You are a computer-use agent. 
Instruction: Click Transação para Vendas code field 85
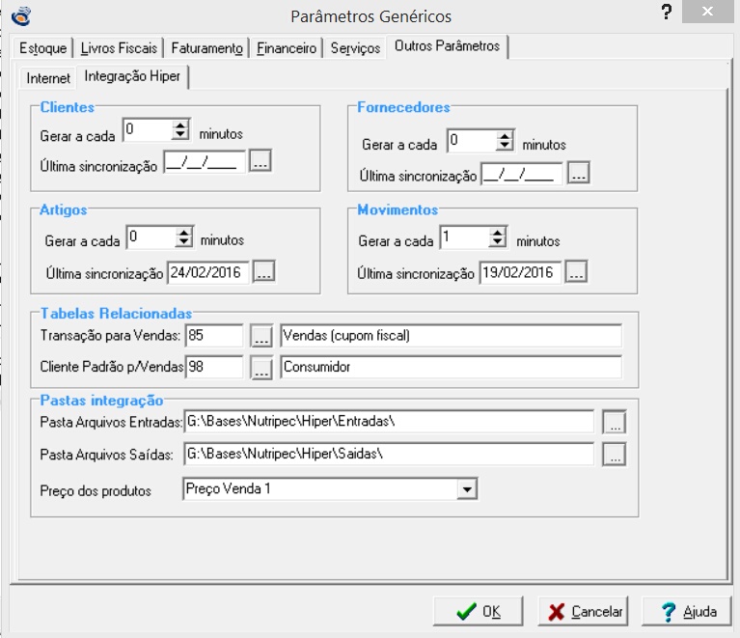(214, 335)
